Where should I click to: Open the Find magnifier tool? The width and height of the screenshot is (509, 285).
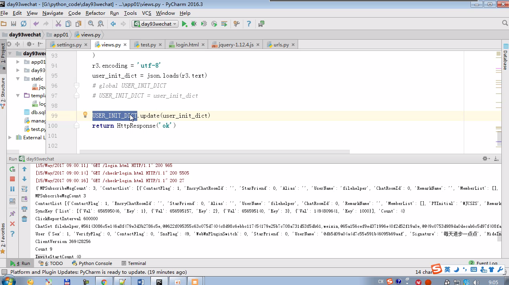point(91,24)
